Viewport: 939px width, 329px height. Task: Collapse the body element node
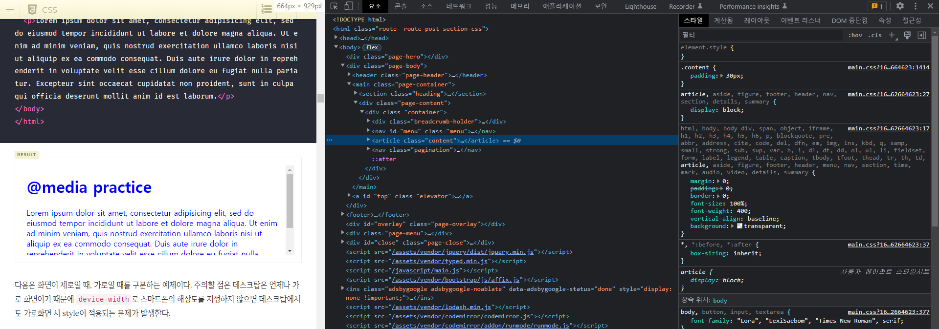coord(336,47)
